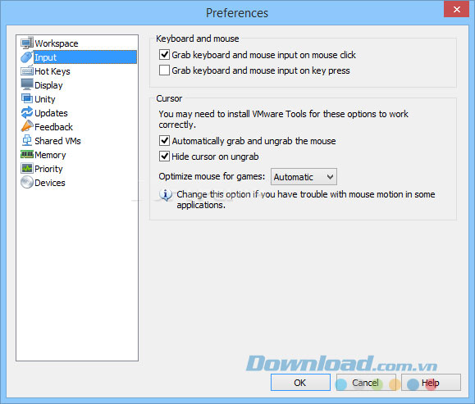Click the Memory RAM chip icon
The image size is (475, 404).
27,155
